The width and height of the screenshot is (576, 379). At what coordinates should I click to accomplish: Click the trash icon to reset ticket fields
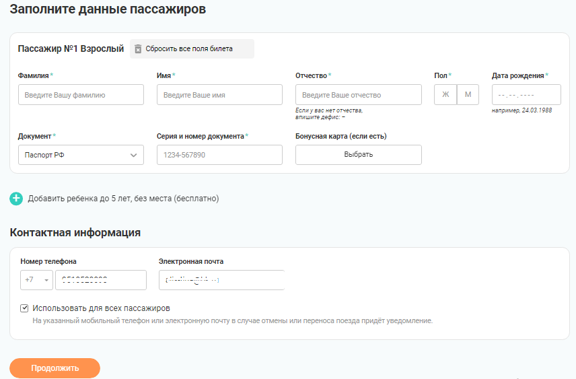click(138, 49)
